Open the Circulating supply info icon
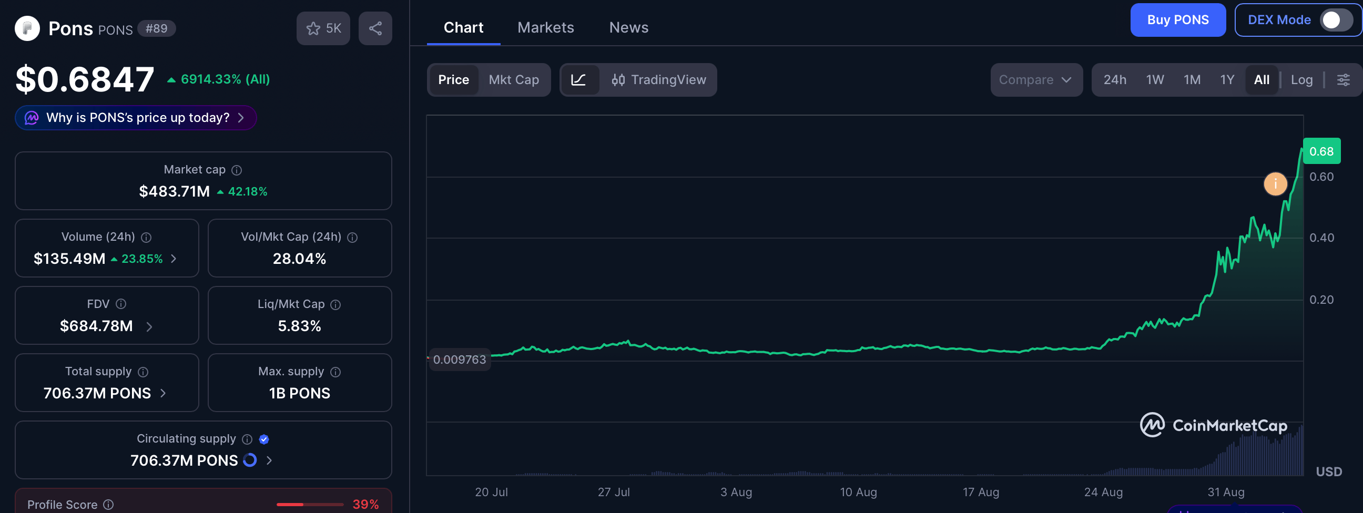 (x=247, y=439)
